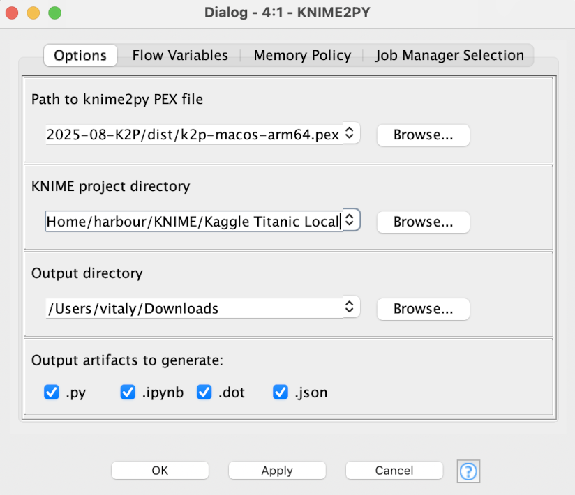575x495 pixels.
Task: Browse for a knime2py PEX file
Action: (423, 135)
